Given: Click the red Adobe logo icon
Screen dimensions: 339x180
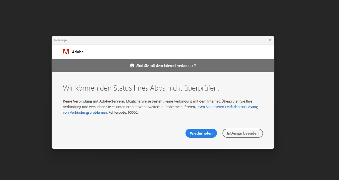Looking at the screenshot, I should pos(66,52).
